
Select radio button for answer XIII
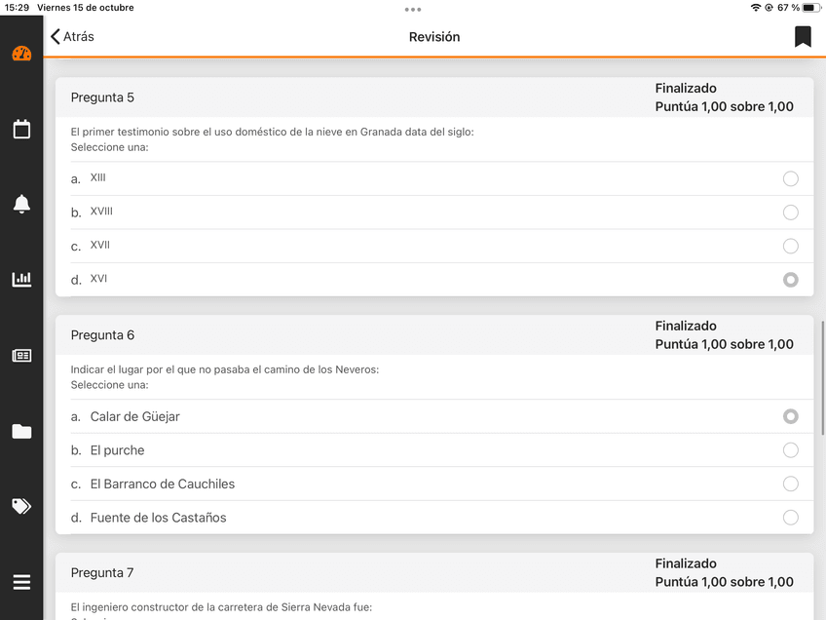[x=791, y=178]
